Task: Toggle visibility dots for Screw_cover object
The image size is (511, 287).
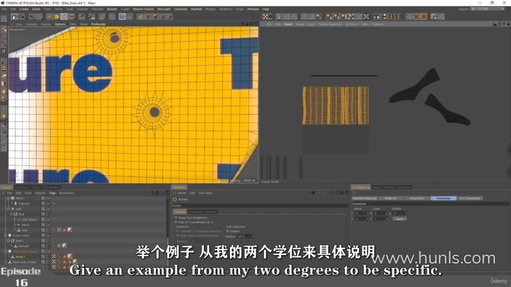Action: click(47, 235)
